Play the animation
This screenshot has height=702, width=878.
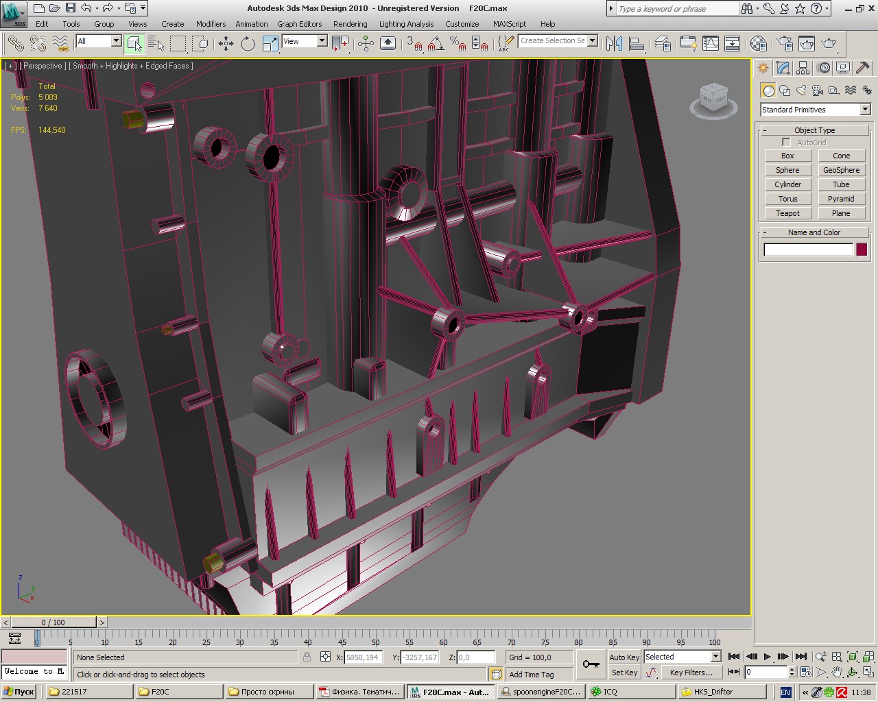tap(767, 657)
